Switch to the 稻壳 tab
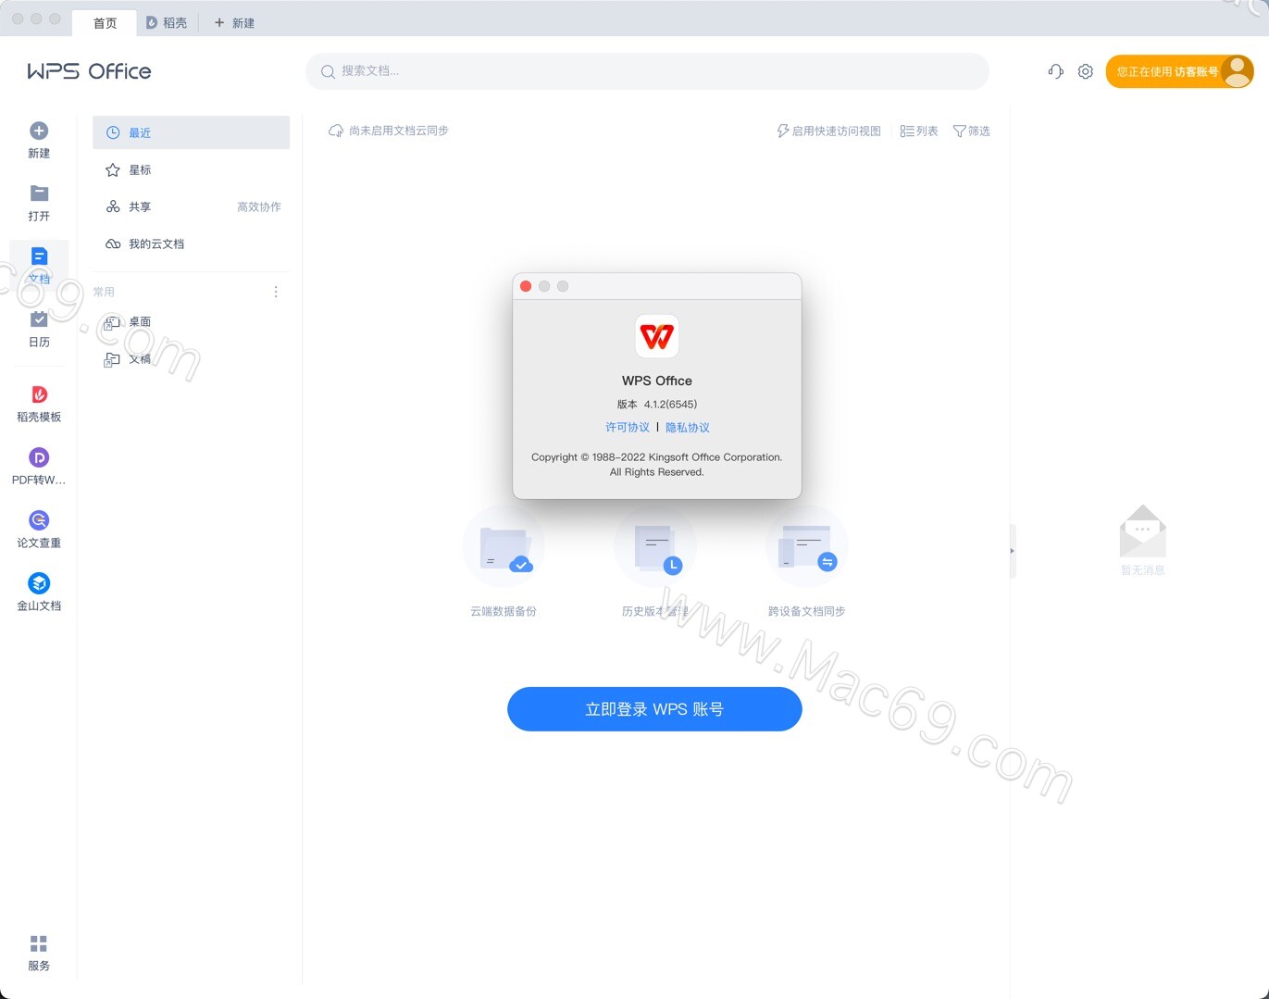Screen dimensions: 1269x999 pos(167,23)
